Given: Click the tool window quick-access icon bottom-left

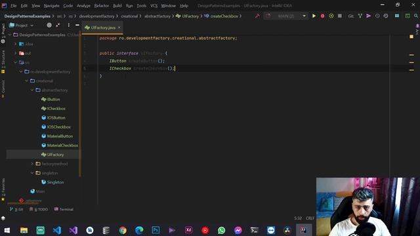Looking at the screenshot, I should (3, 218).
